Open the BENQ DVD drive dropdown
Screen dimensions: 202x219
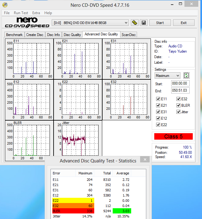click(x=90, y=23)
